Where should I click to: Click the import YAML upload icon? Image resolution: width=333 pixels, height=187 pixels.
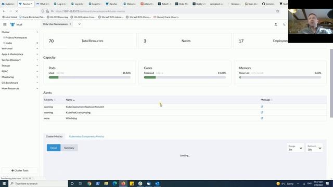[x=276, y=24]
